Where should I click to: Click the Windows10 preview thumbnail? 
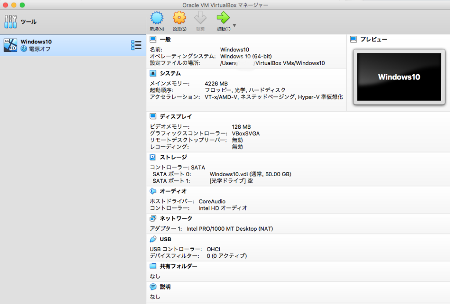[x=399, y=77]
